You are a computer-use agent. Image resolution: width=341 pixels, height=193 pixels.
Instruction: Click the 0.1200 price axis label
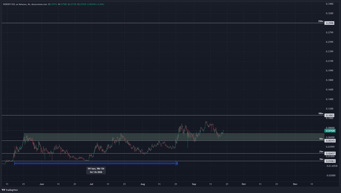point(330,109)
